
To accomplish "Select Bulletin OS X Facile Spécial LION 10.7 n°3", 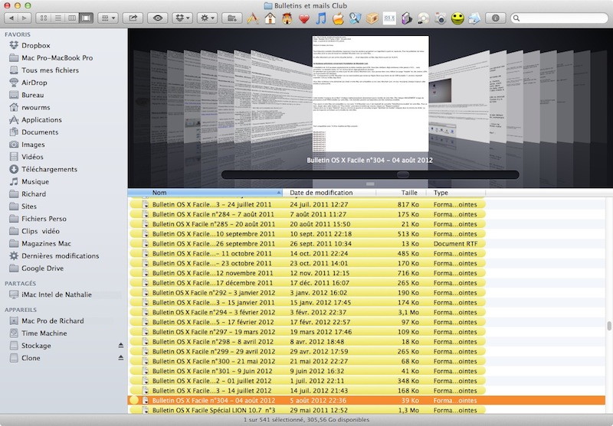I will 307,410.
